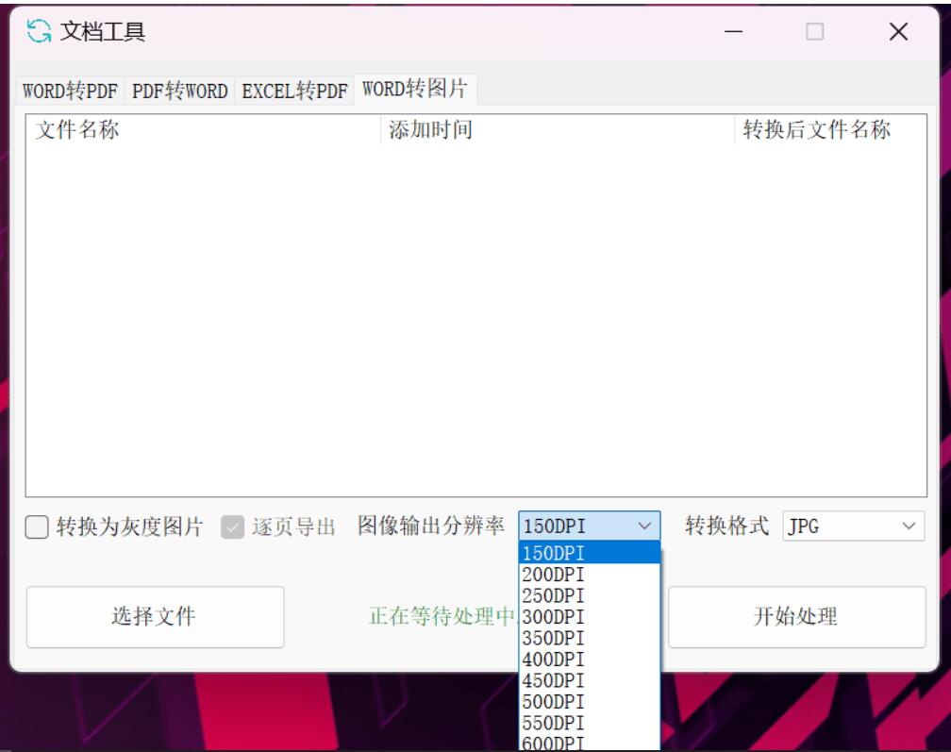The height and width of the screenshot is (752, 951).
Task: Choose 200DPI from the list
Action: [589, 575]
